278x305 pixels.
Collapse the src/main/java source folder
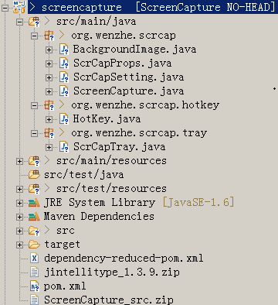tap(19, 22)
